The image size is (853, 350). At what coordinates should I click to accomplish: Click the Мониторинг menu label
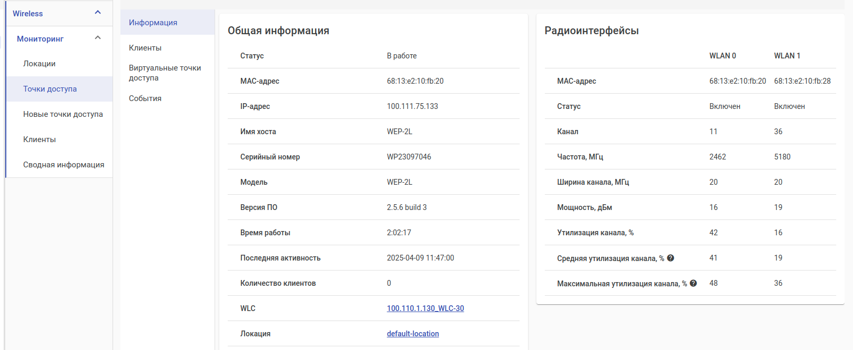click(x=40, y=39)
